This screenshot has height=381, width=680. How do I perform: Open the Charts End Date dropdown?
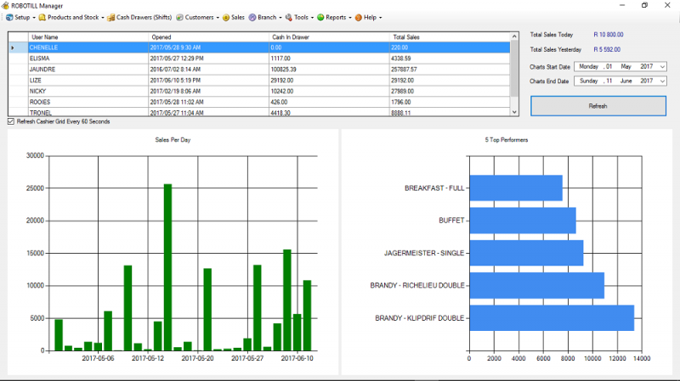coord(662,81)
